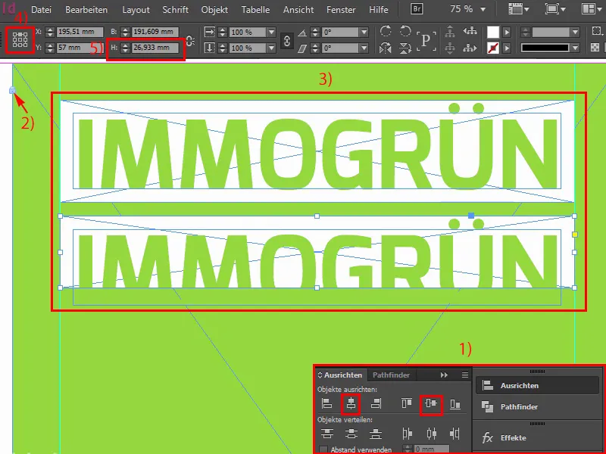The image size is (606, 454).
Task: Open the horizontal scale 100 % dropdown
Action: 271,32
